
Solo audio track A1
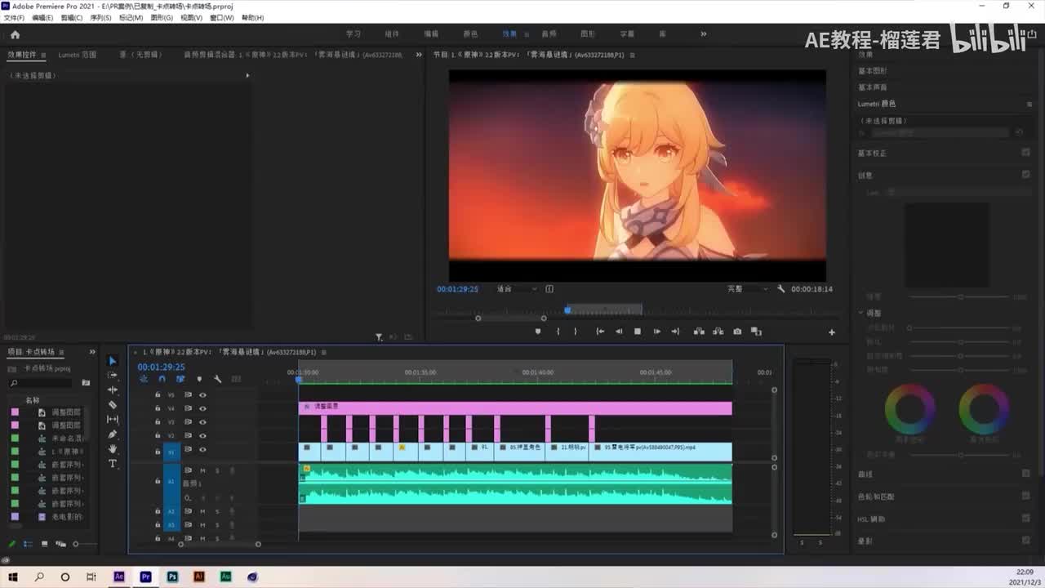click(217, 470)
